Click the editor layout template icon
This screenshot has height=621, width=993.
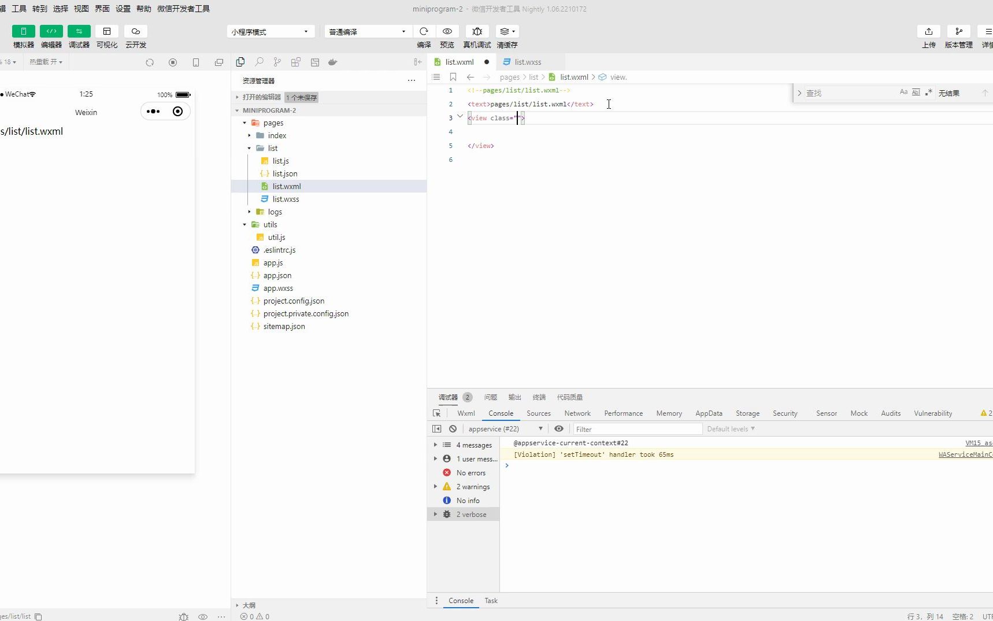pyautogui.click(x=315, y=62)
